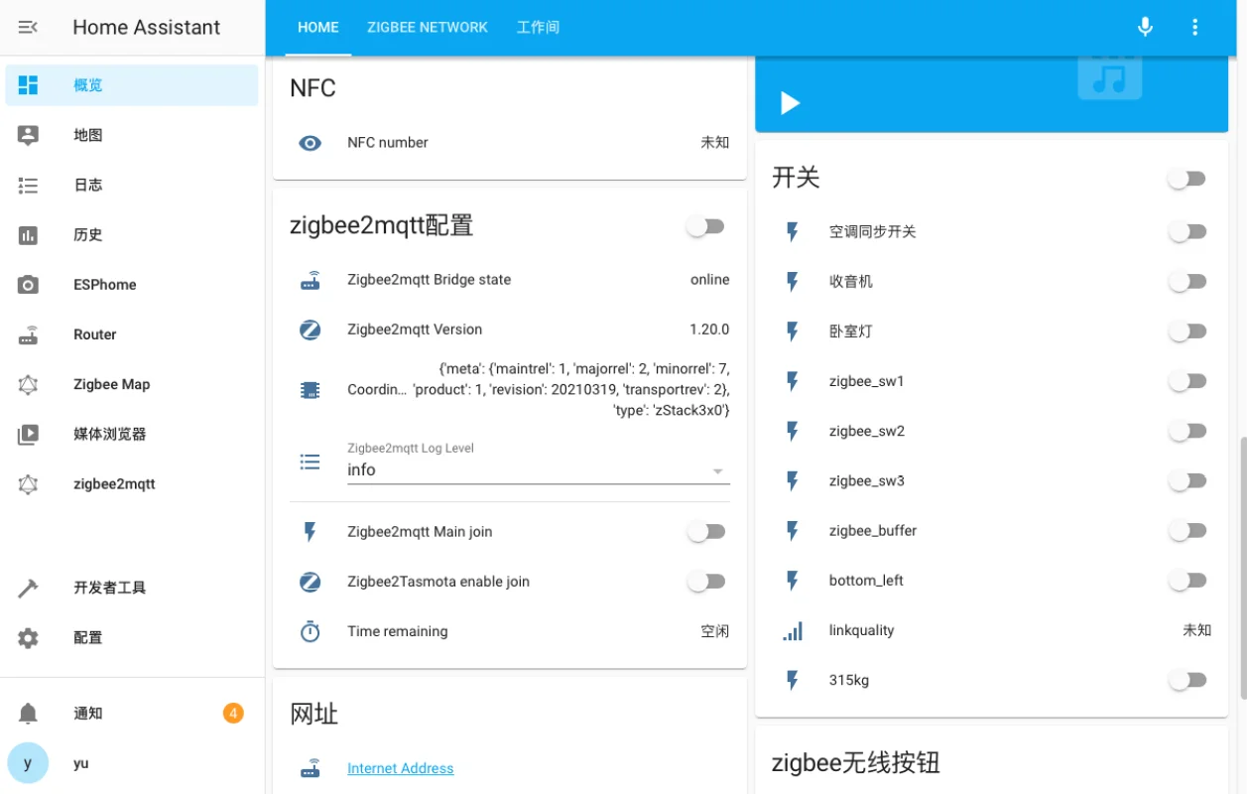The image size is (1247, 794).
Task: Open Zigbee Map icon in sidebar
Action: click(x=28, y=384)
